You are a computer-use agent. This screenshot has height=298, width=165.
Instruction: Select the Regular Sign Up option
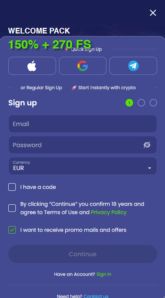[x=41, y=88]
